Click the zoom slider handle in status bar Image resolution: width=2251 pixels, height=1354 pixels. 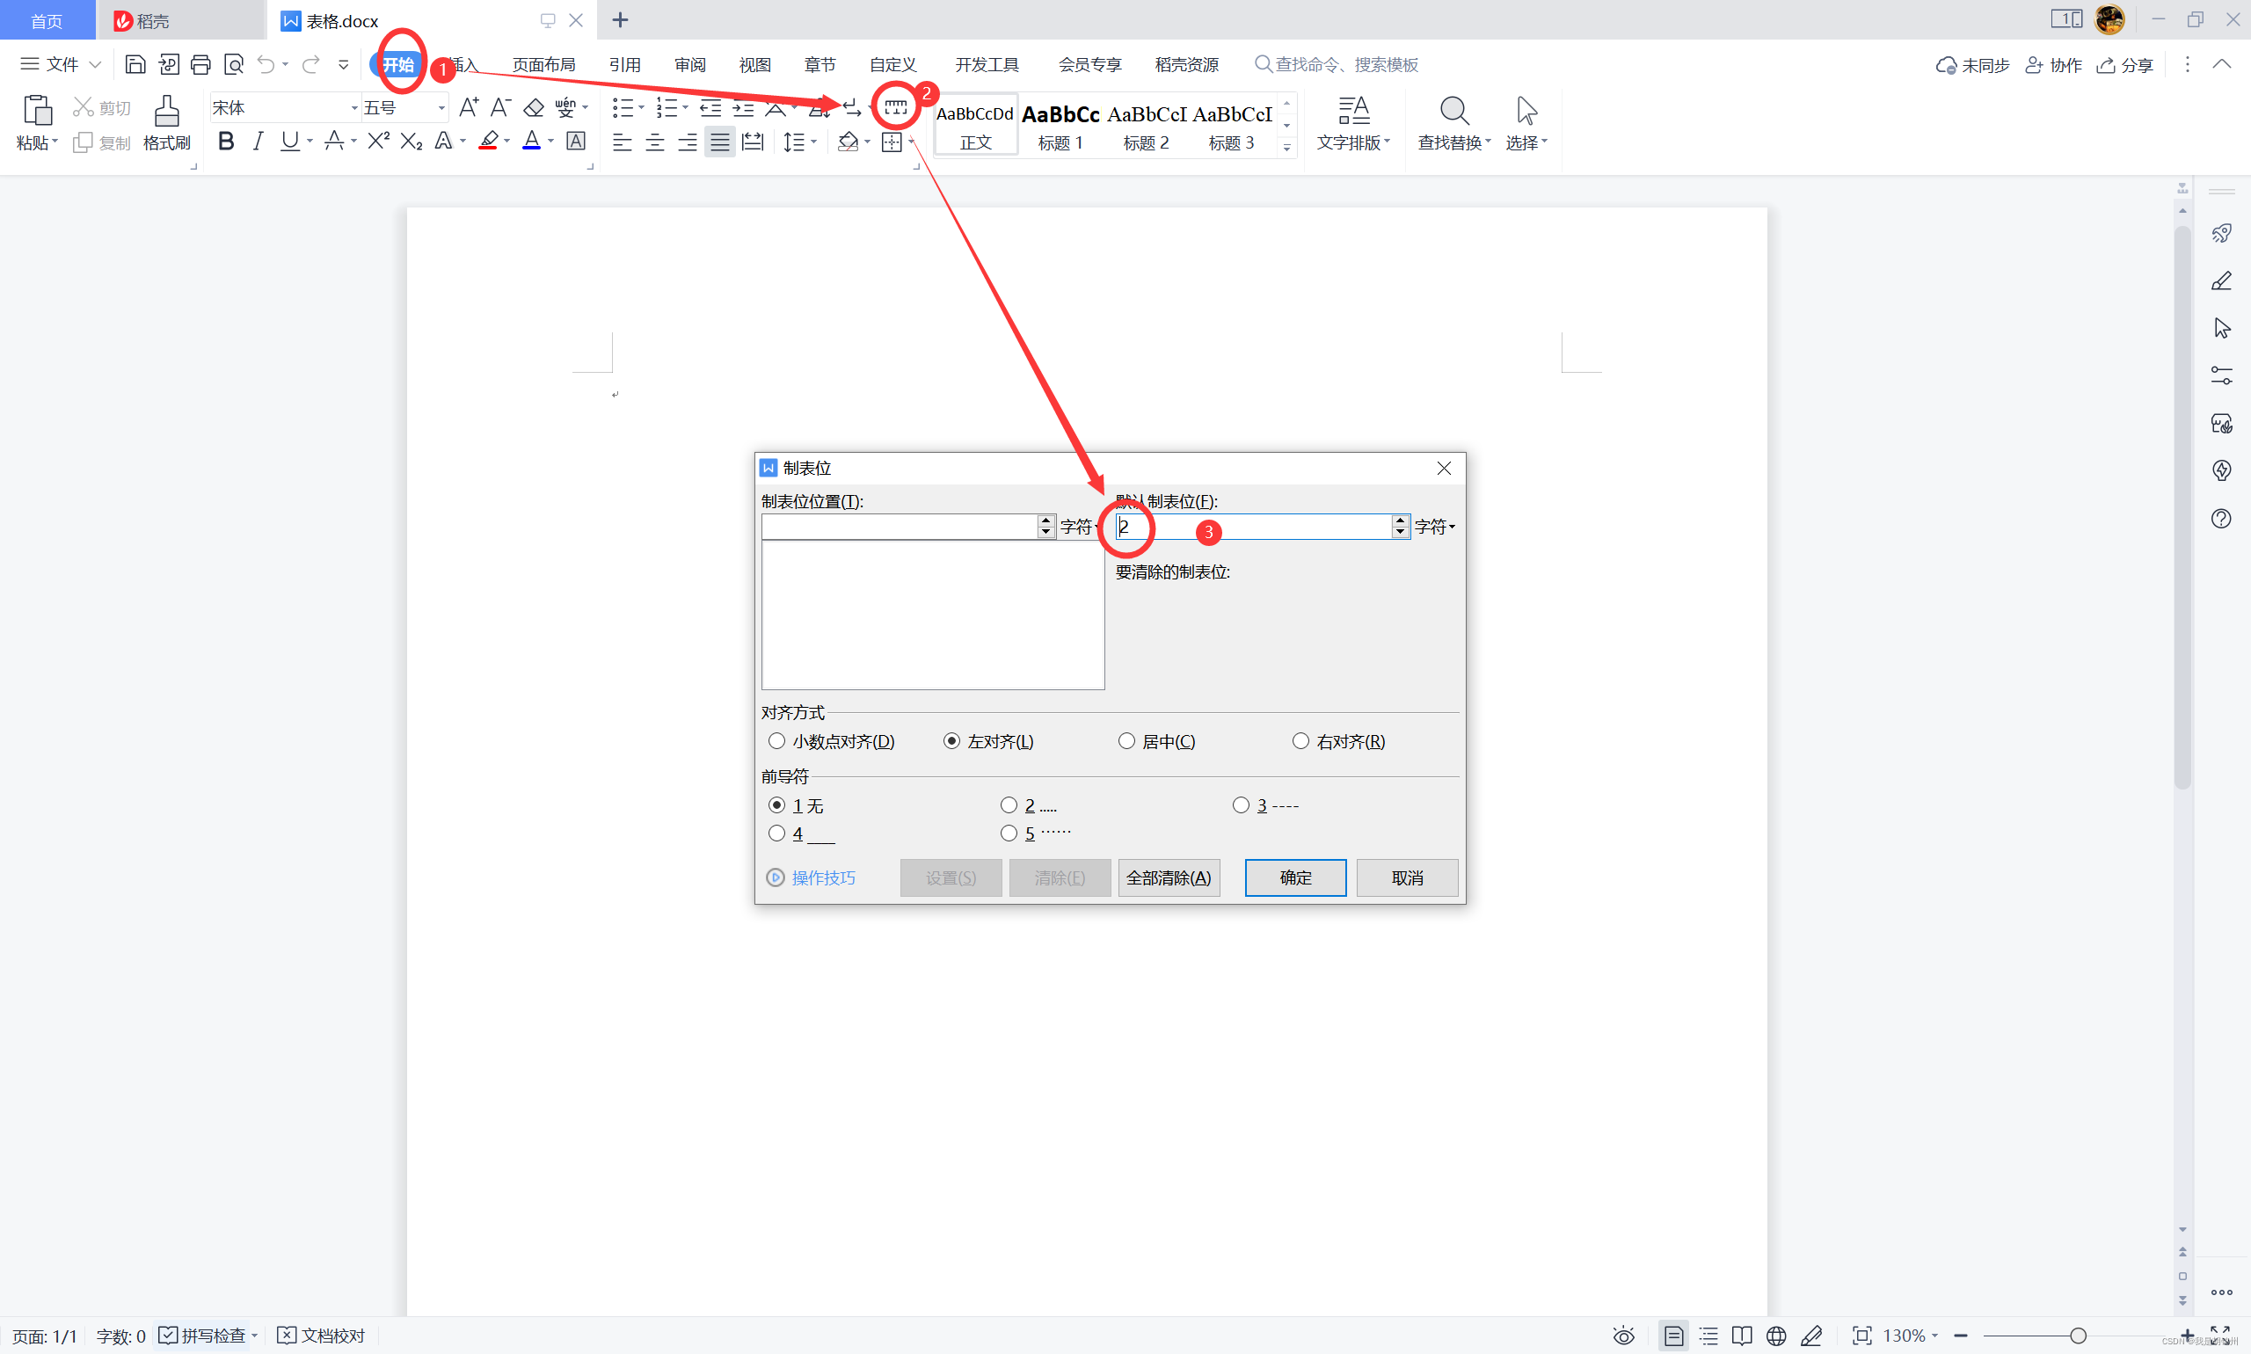point(2078,1336)
